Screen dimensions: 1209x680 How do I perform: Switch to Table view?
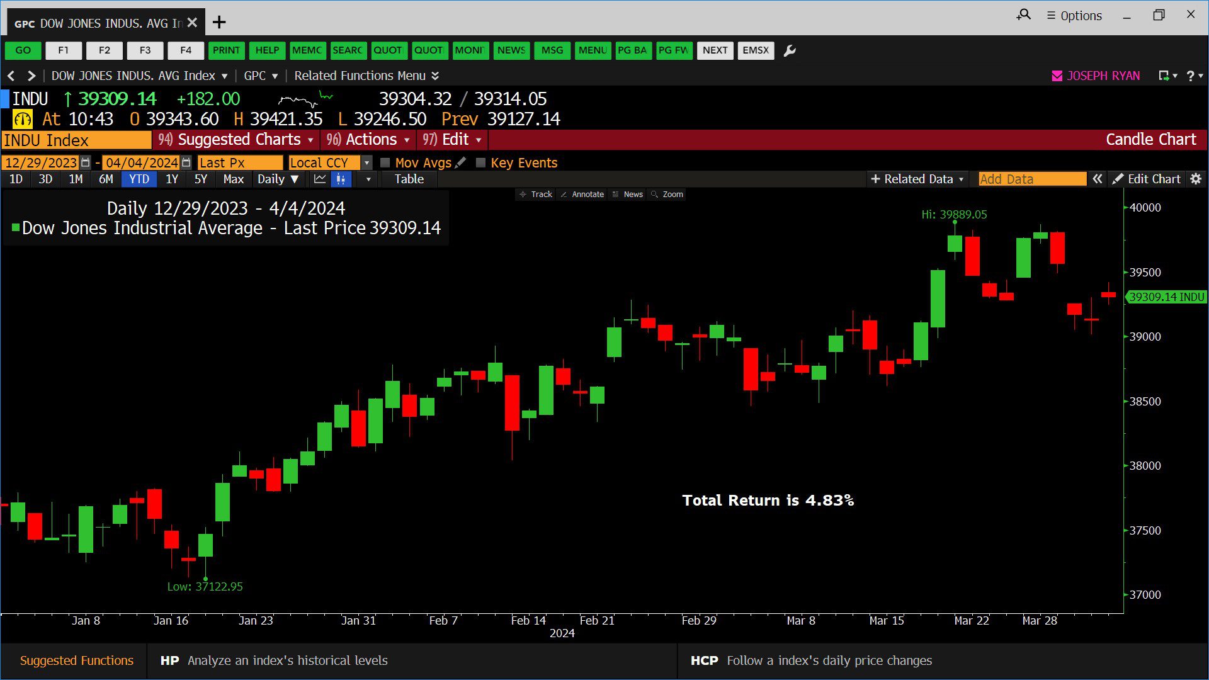point(409,179)
